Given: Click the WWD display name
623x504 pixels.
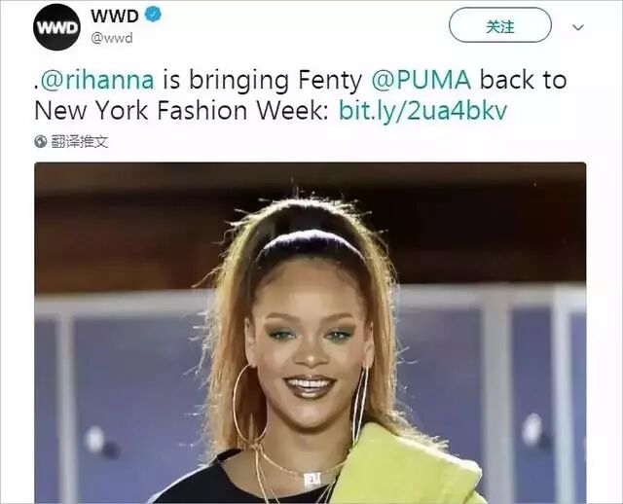Looking at the screenshot, I should (x=115, y=16).
